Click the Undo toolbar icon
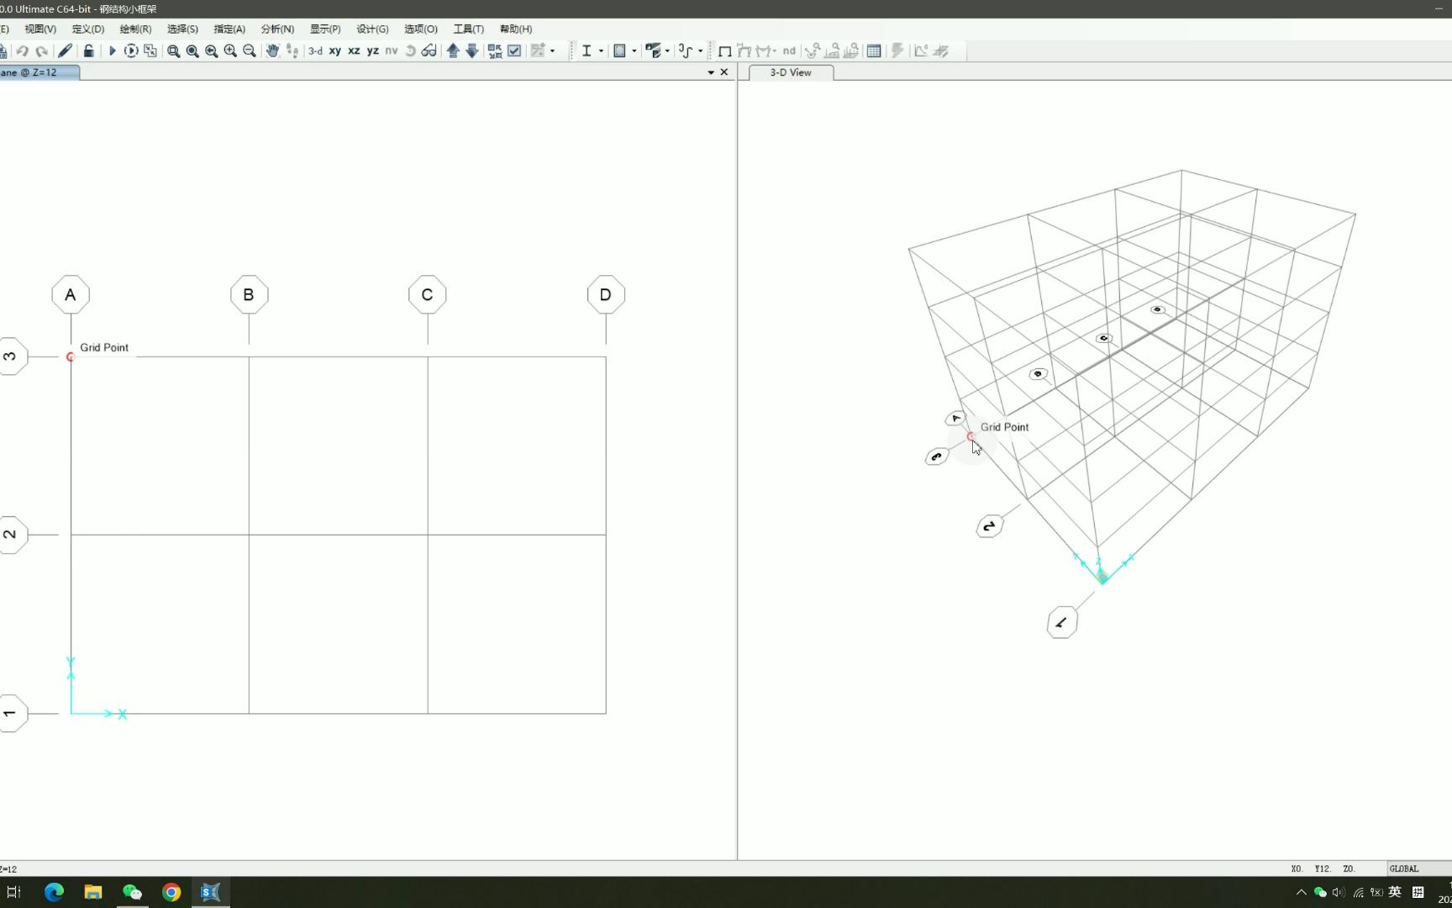 (x=23, y=51)
